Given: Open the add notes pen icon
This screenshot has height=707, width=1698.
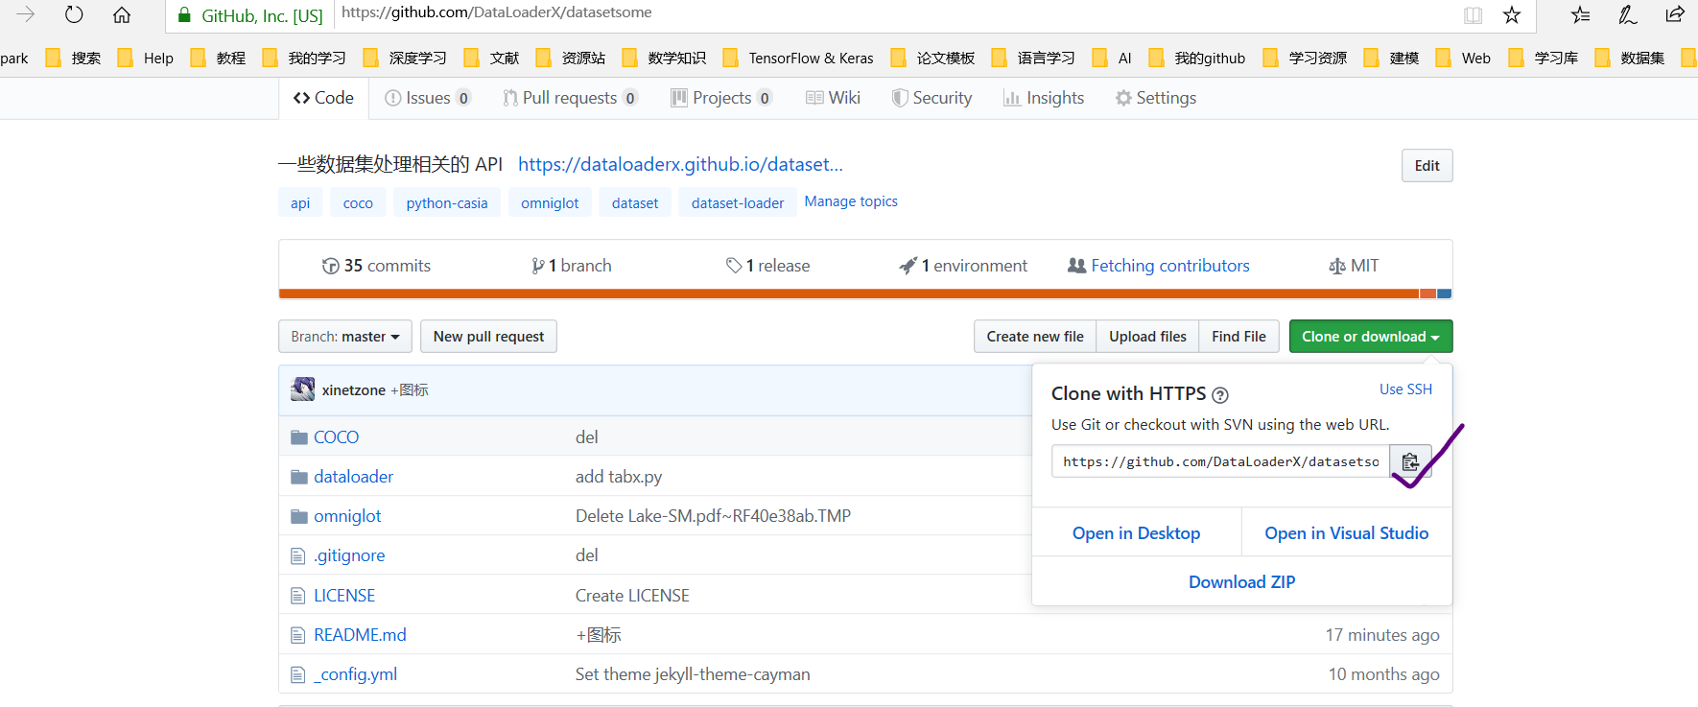Looking at the screenshot, I should [1628, 14].
